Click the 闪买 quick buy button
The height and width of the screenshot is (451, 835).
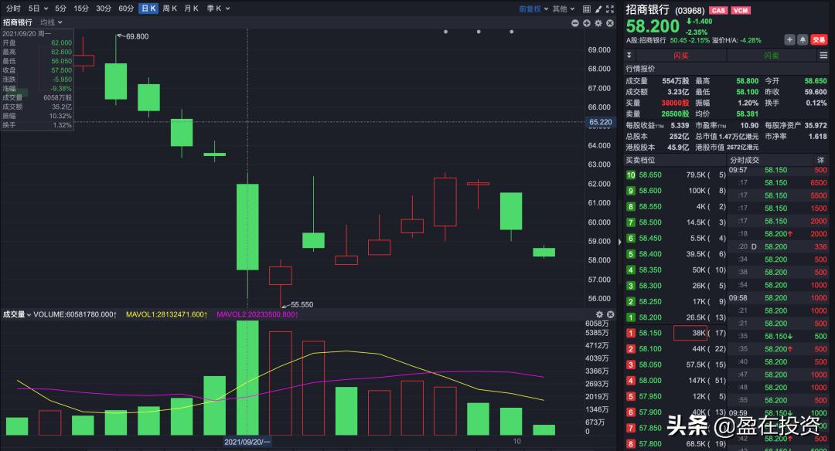pos(680,56)
